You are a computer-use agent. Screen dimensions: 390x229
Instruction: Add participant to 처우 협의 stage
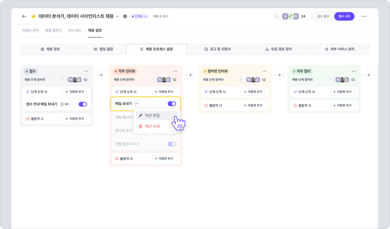331,80
